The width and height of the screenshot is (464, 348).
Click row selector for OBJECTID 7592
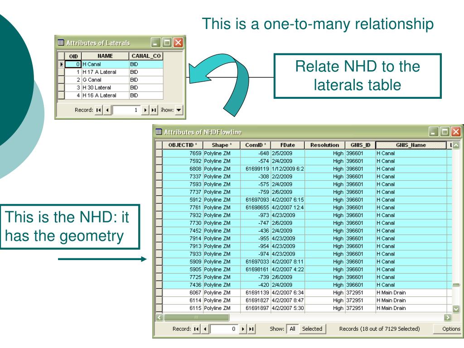159,161
